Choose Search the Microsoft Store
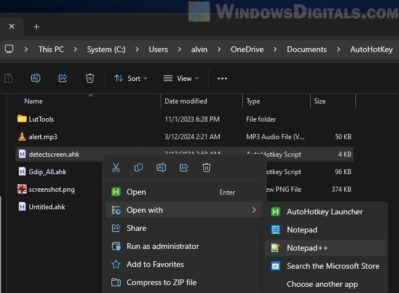Screen dimensions: 399x293 pos(325,266)
